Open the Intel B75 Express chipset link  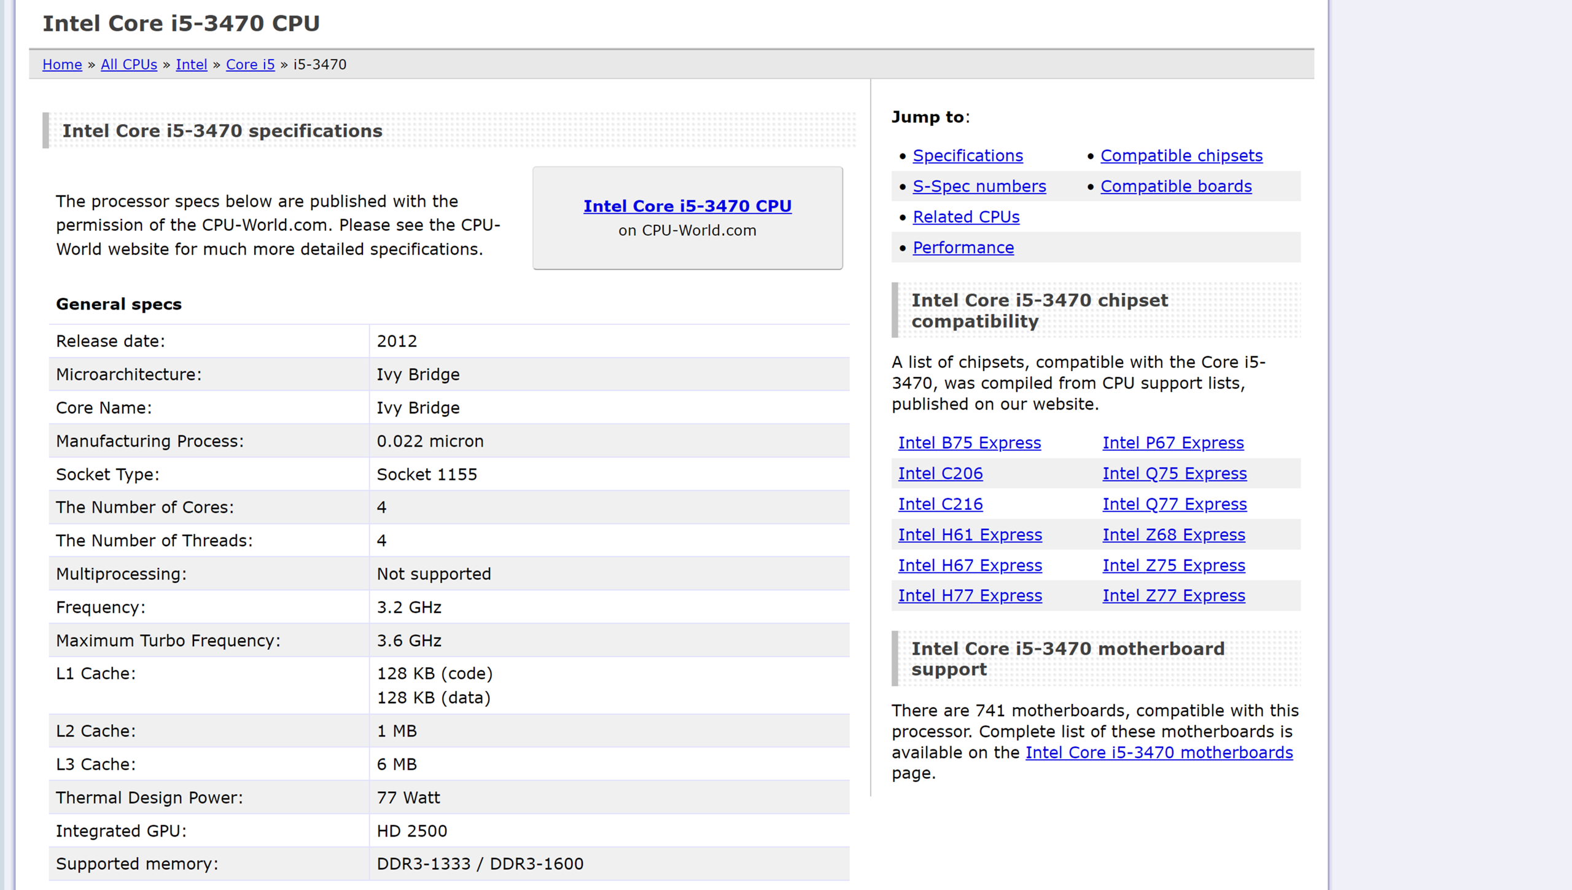click(x=970, y=443)
